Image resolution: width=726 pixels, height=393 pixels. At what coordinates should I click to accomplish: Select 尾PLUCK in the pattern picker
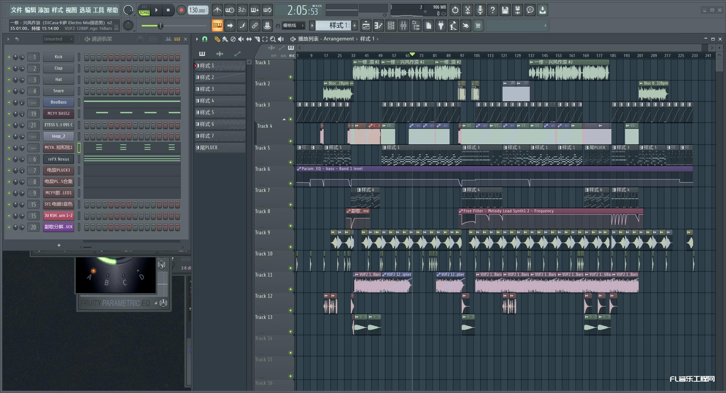click(220, 148)
